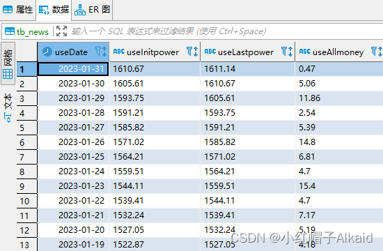Select row number 6 header

click(27, 142)
